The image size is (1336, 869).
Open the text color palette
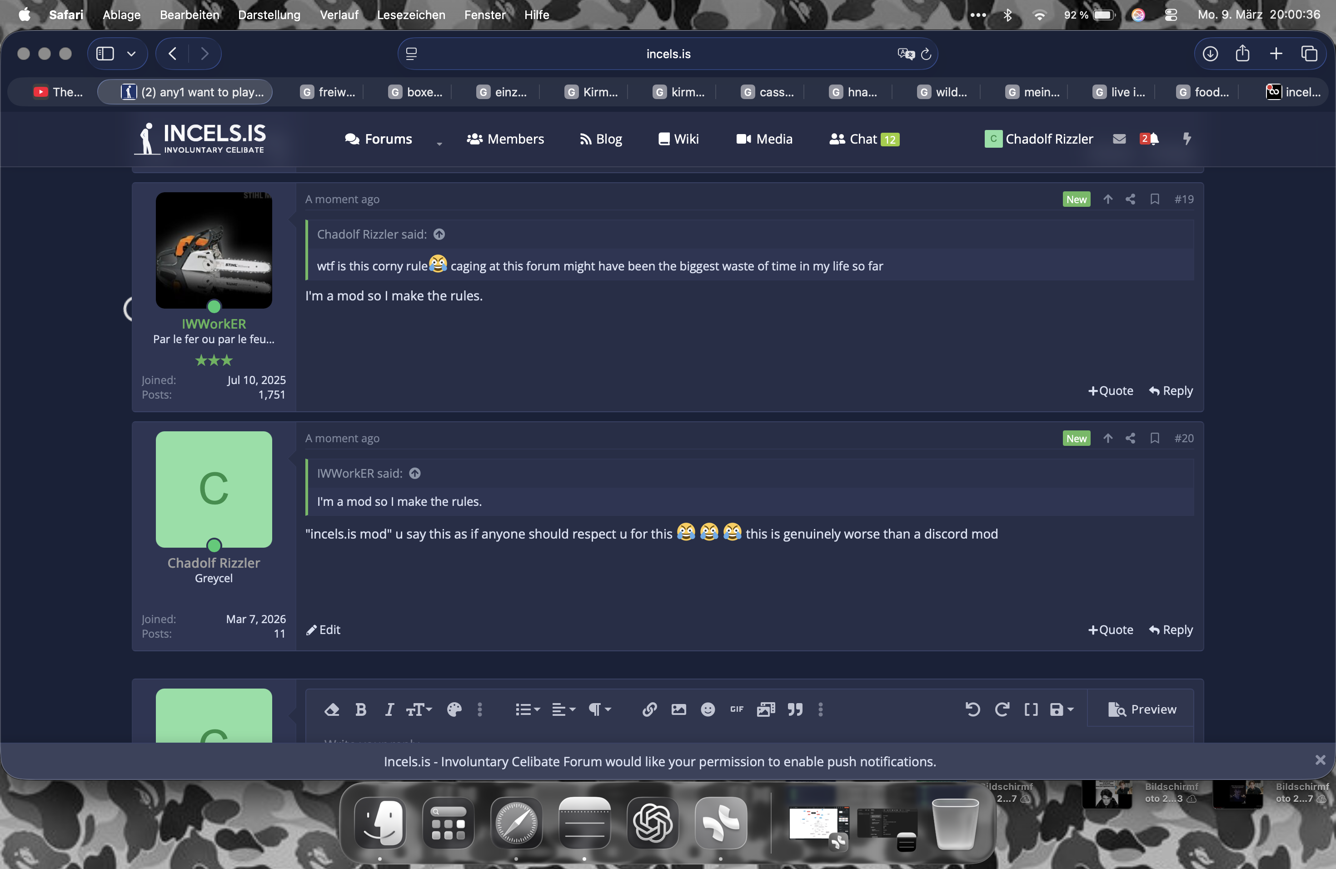coord(454,709)
